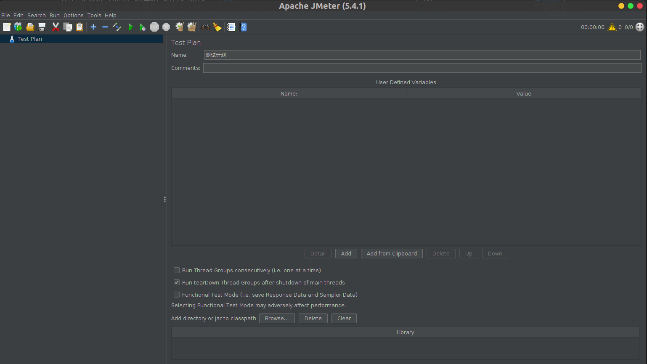
Task: Click the Stop test icon
Action: pos(154,27)
